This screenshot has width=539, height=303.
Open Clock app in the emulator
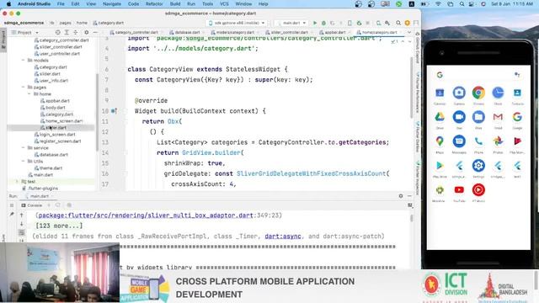click(498, 93)
